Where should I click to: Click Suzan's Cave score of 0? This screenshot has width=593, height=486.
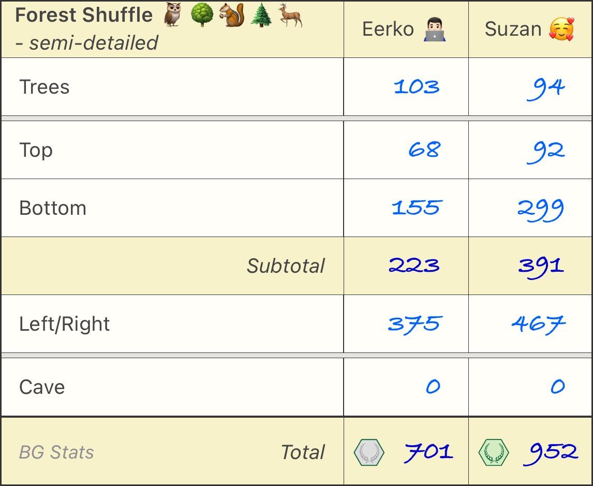coord(557,387)
